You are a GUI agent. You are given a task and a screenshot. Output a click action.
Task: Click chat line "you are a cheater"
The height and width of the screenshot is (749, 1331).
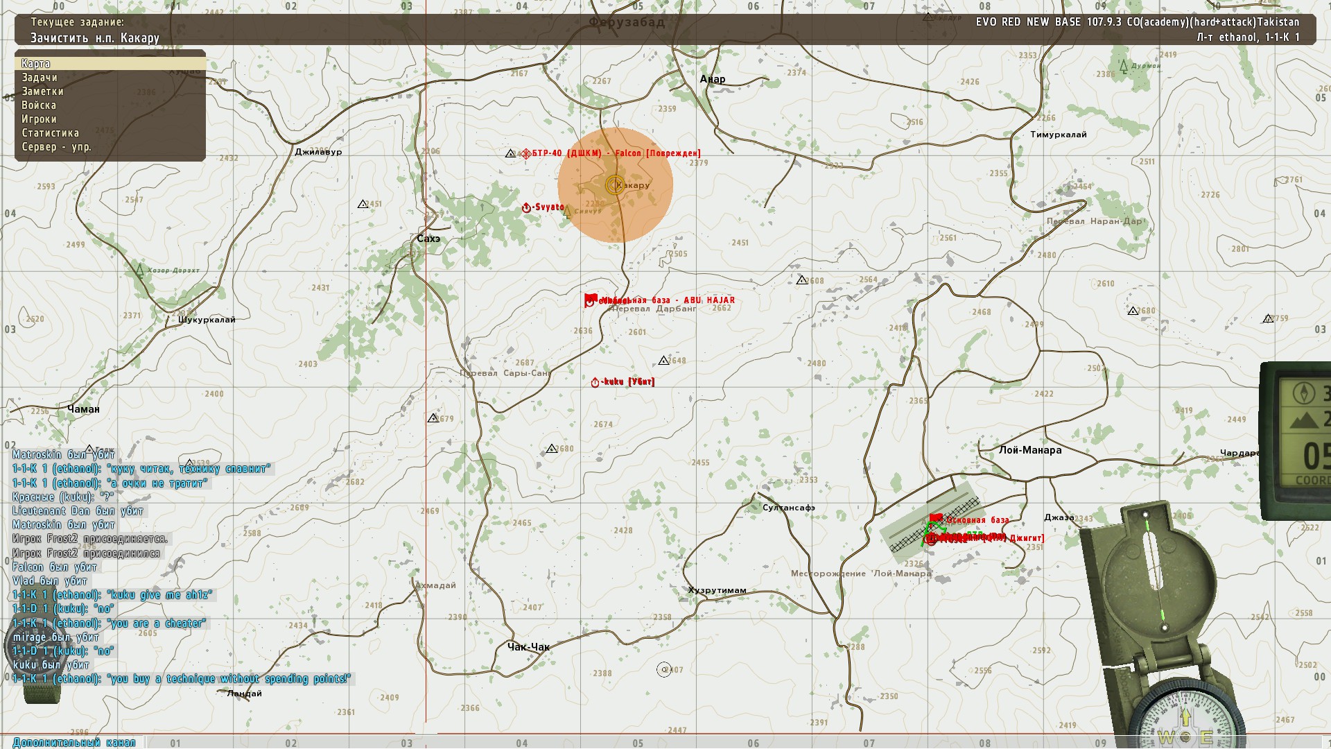tap(110, 623)
